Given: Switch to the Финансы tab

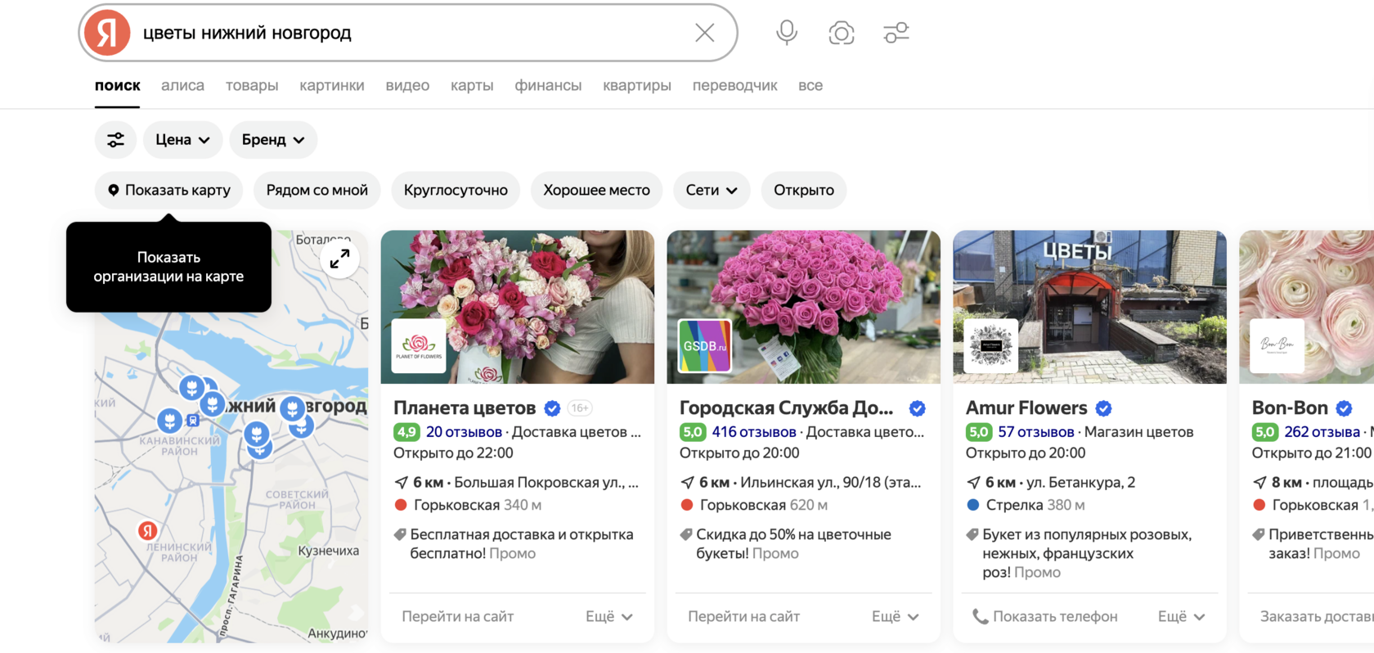Looking at the screenshot, I should click(x=548, y=86).
